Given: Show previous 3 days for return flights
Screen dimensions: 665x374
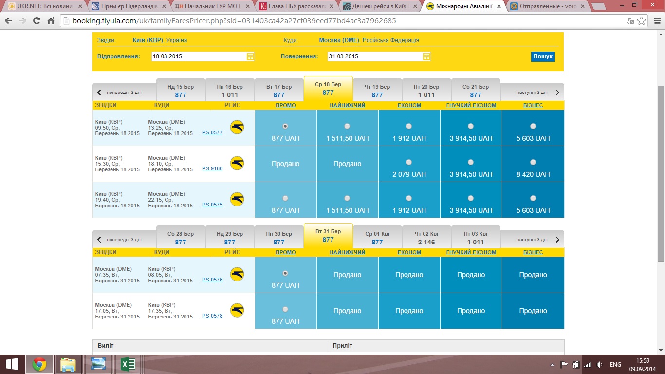Looking at the screenshot, I should 124,240.
